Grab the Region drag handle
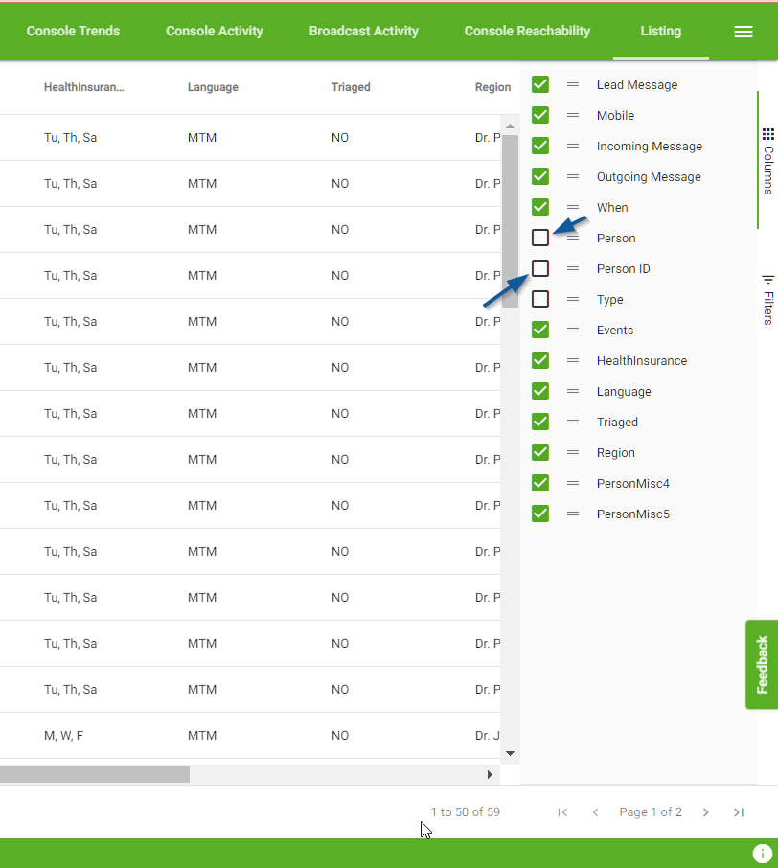The image size is (778, 868). pos(573,452)
